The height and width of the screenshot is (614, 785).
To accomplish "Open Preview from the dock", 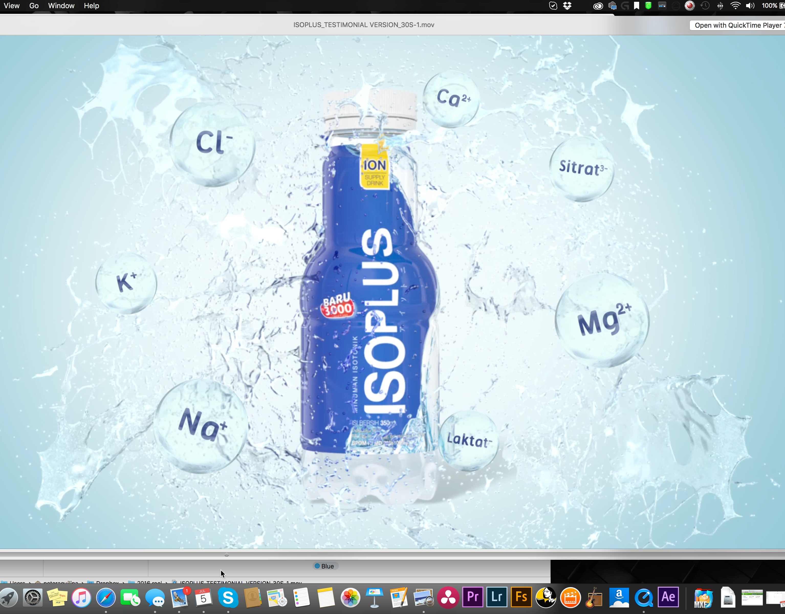I will tap(423, 598).
